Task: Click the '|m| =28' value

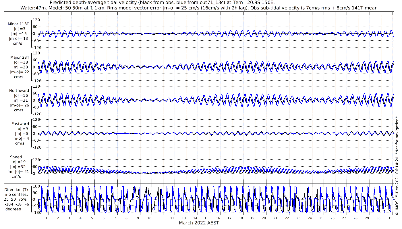Action: [21, 67]
